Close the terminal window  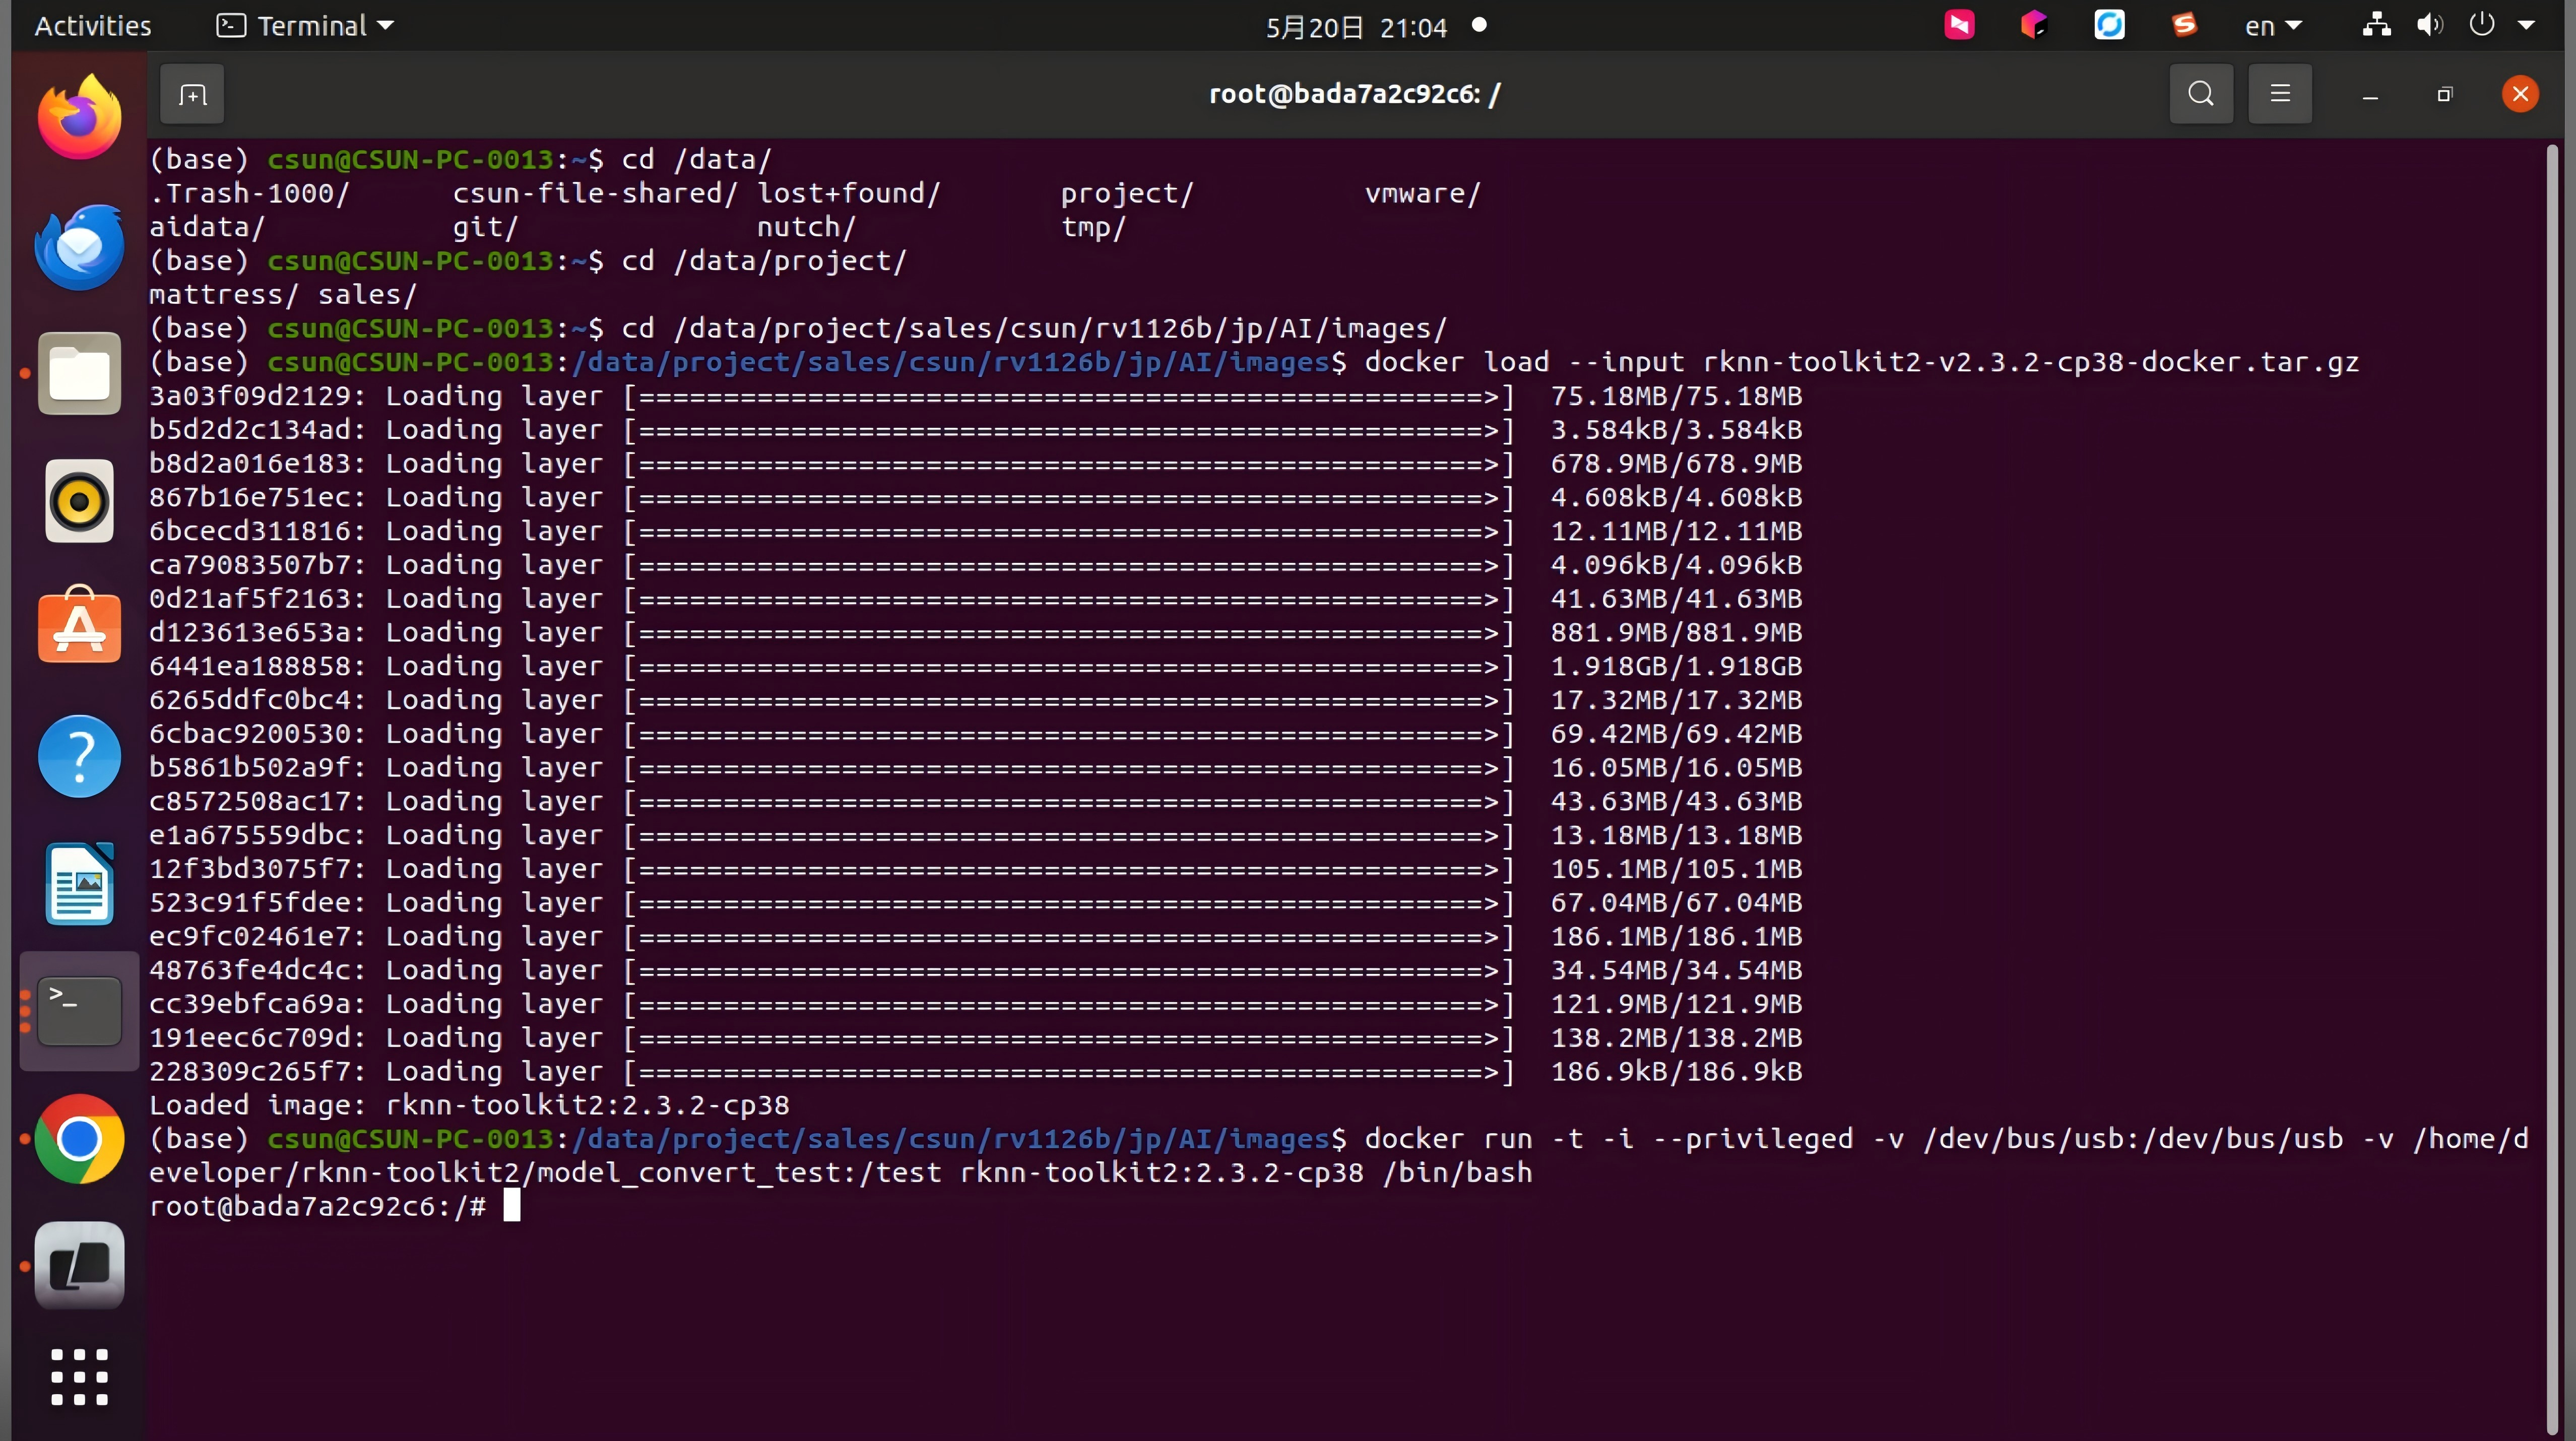pyautogui.click(x=2520, y=94)
